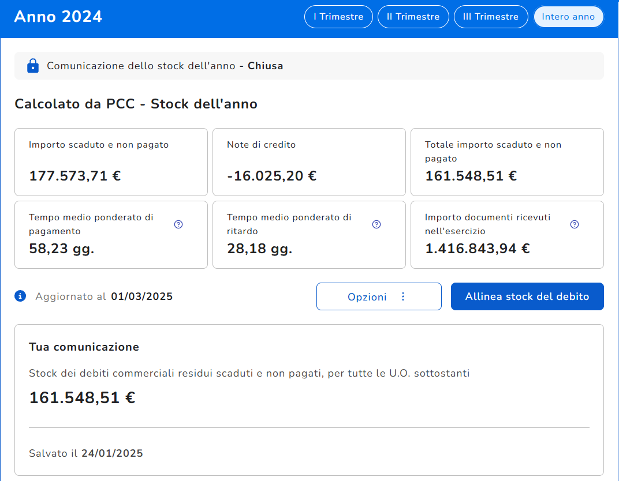Open help for Tempo medio ponderato di pagamento

coord(178,224)
